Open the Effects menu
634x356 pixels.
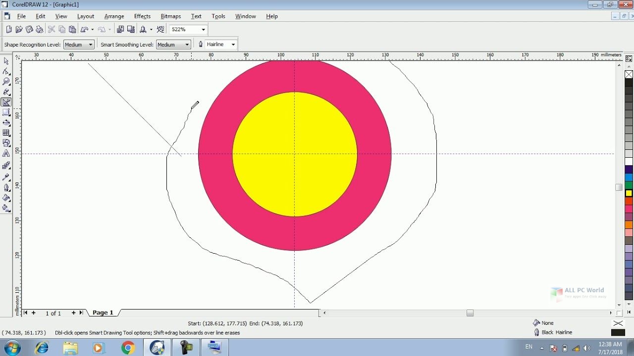coord(142,16)
